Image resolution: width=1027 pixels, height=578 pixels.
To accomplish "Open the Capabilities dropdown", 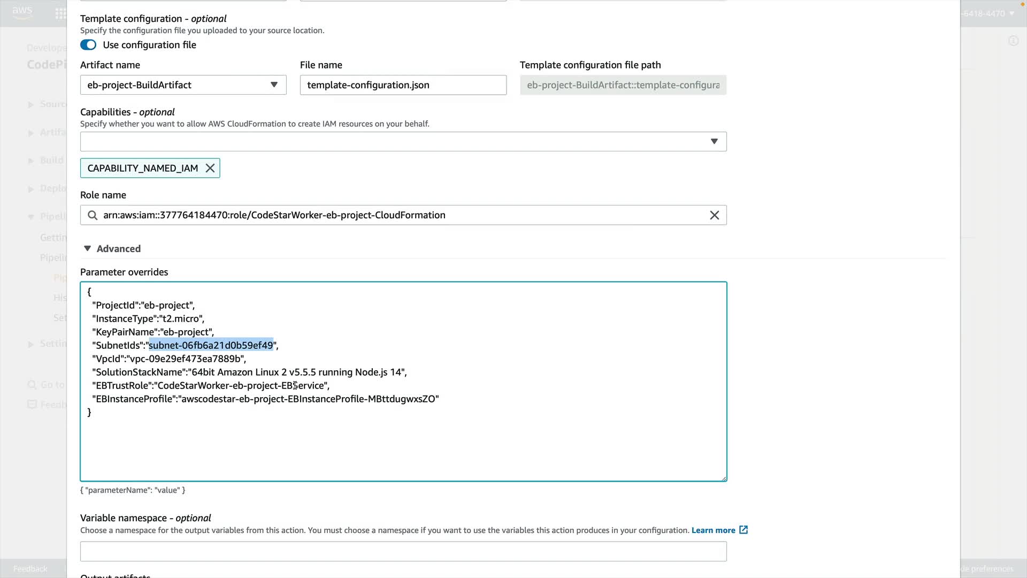I will coord(403,142).
